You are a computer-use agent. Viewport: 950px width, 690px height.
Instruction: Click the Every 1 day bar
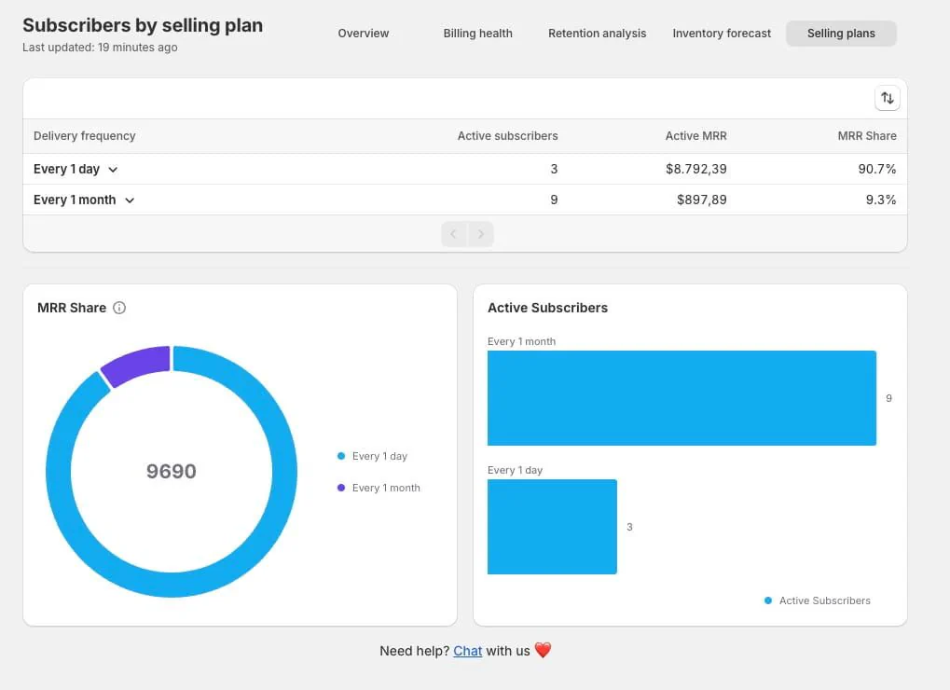pos(552,527)
